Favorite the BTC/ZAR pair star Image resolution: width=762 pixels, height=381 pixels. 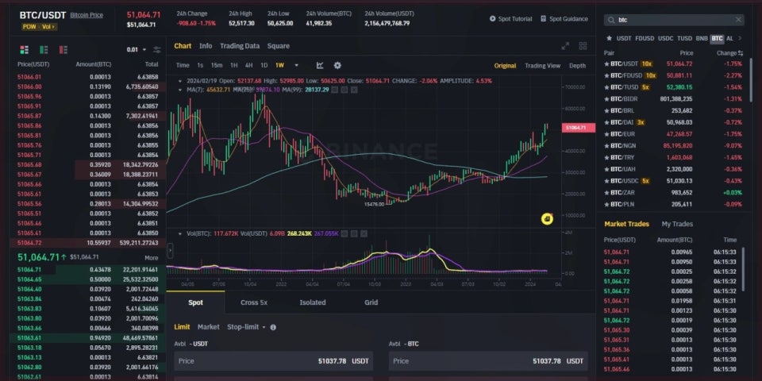click(606, 192)
